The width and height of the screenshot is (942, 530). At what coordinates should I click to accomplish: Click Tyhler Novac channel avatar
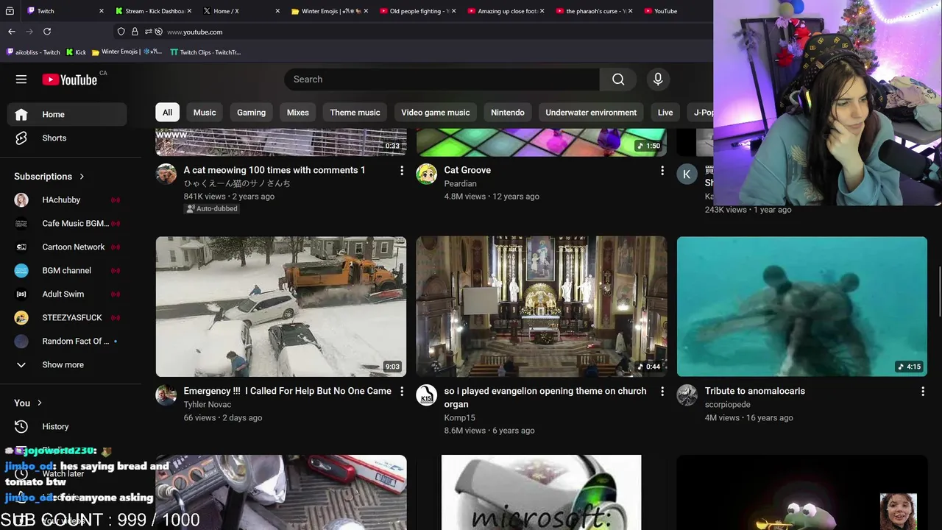click(x=166, y=395)
